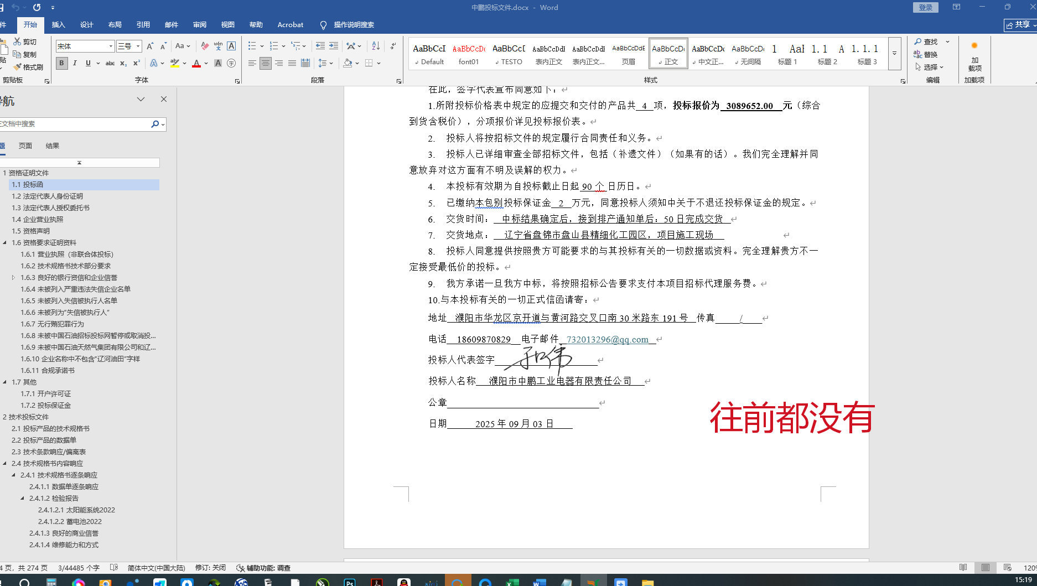Open the 审阅 ribbon tab
The height and width of the screenshot is (586, 1037).
click(199, 24)
